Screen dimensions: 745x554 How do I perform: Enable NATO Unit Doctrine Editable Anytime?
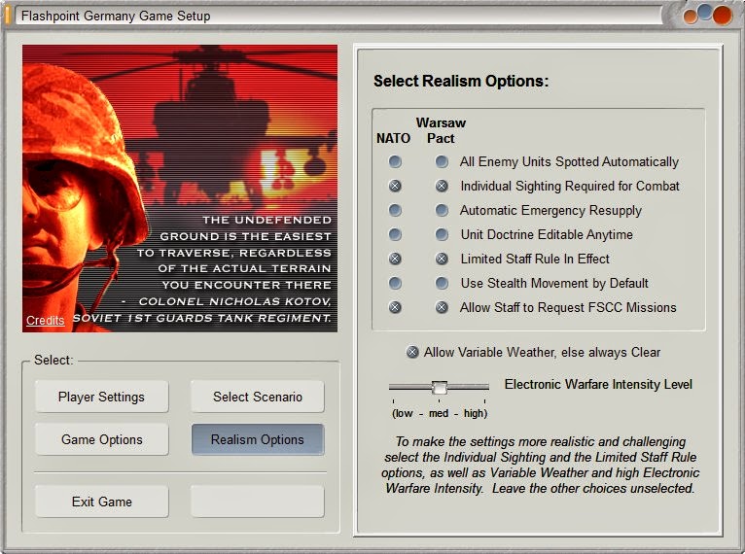[x=395, y=234]
